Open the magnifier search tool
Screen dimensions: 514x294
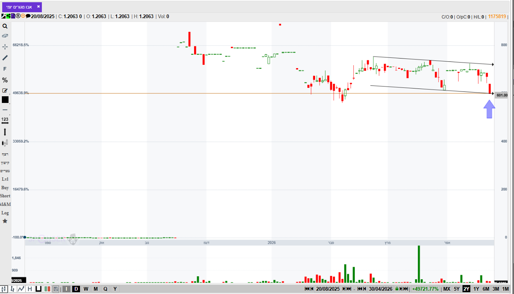pyautogui.click(x=5, y=26)
